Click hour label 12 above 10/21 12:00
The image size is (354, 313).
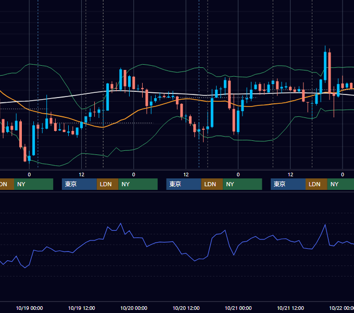[x=290, y=175]
